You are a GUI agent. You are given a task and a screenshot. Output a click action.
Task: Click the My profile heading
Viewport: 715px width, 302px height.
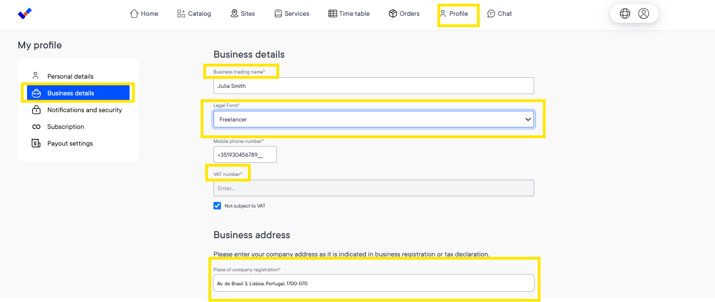[40, 45]
